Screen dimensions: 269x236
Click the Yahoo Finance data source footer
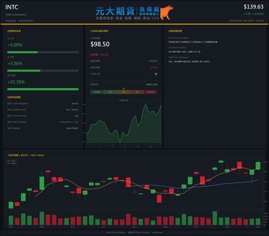(116, 232)
